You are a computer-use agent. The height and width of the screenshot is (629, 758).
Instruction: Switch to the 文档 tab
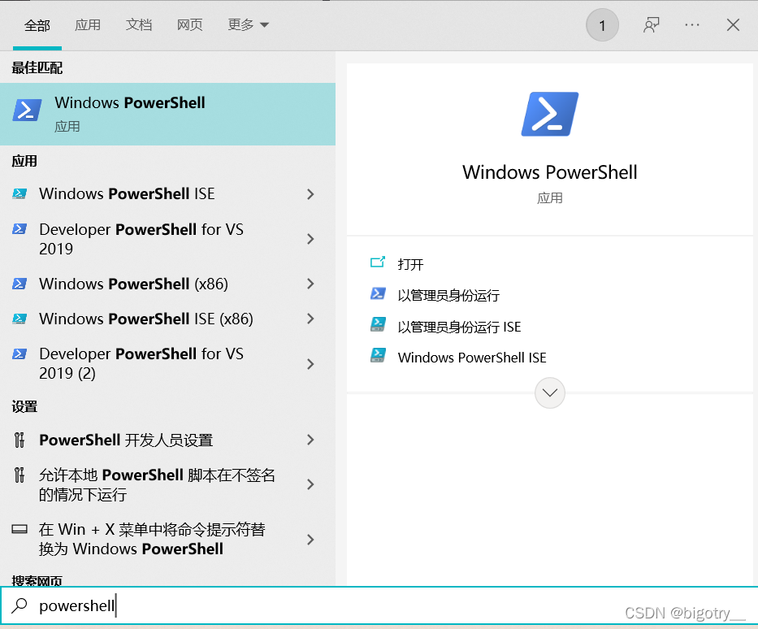(139, 24)
